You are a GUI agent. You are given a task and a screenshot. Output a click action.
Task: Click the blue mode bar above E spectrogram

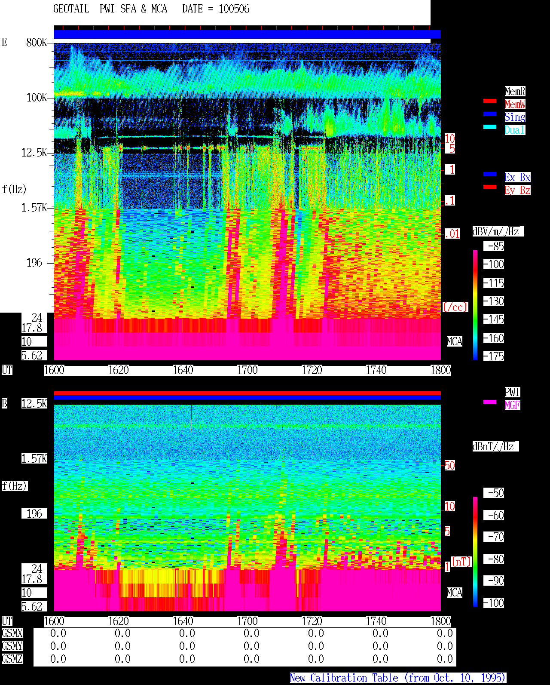click(247, 34)
